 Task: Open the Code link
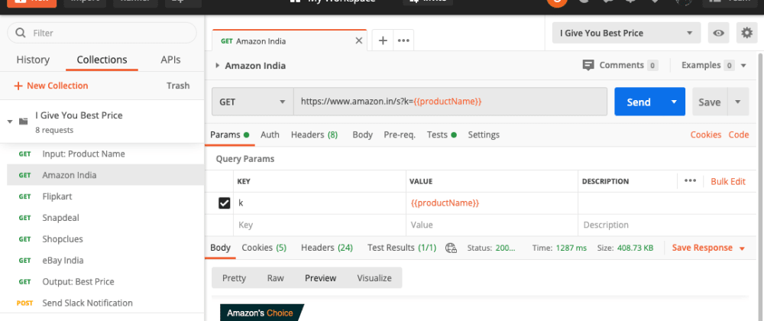739,135
